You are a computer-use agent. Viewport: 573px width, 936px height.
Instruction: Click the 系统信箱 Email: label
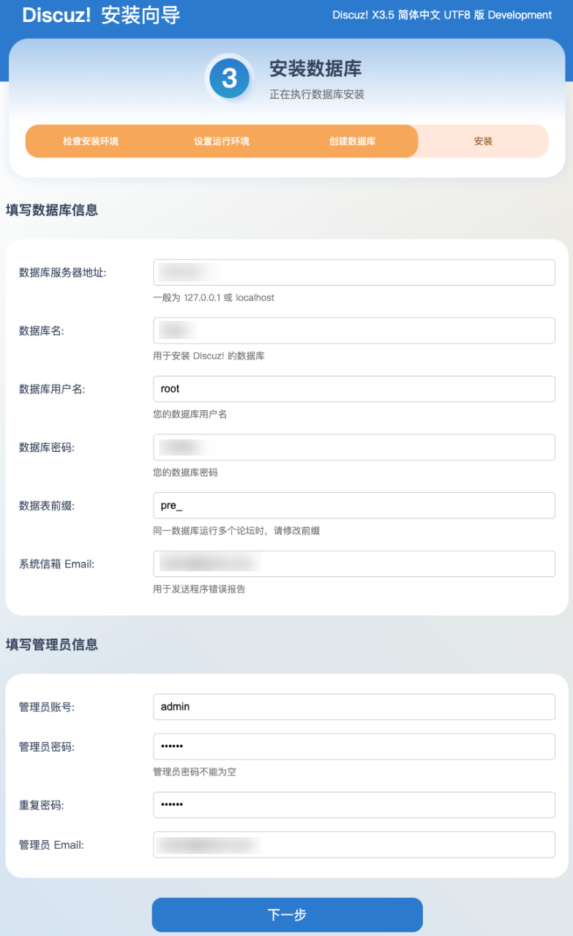pyautogui.click(x=57, y=564)
